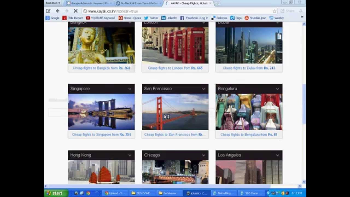This screenshot has height=197, width=350.
Task: Open Cheap flights to Bangkok link
Action: click(x=101, y=68)
